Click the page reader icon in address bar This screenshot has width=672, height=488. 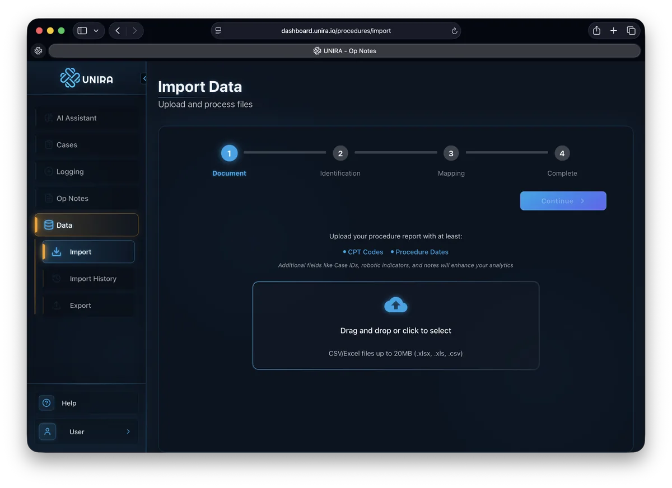[x=218, y=31]
